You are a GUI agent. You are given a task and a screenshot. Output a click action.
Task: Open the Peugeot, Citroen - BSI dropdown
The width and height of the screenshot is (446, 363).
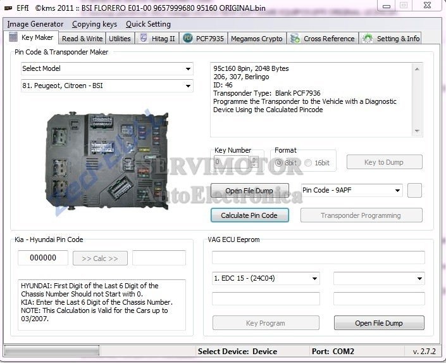pos(188,86)
